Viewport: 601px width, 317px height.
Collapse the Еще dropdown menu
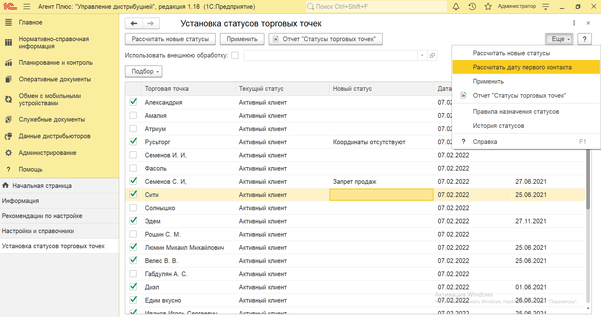(559, 39)
